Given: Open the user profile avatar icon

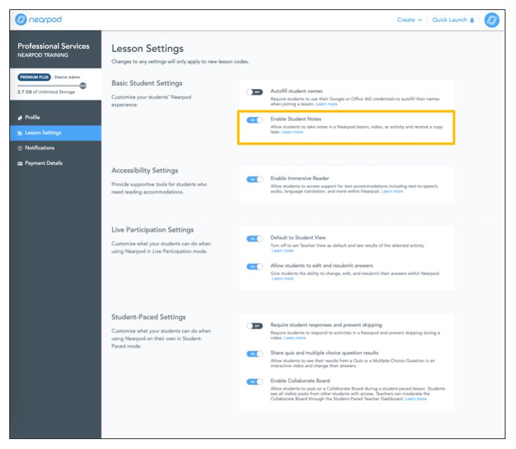Looking at the screenshot, I should (492, 20).
